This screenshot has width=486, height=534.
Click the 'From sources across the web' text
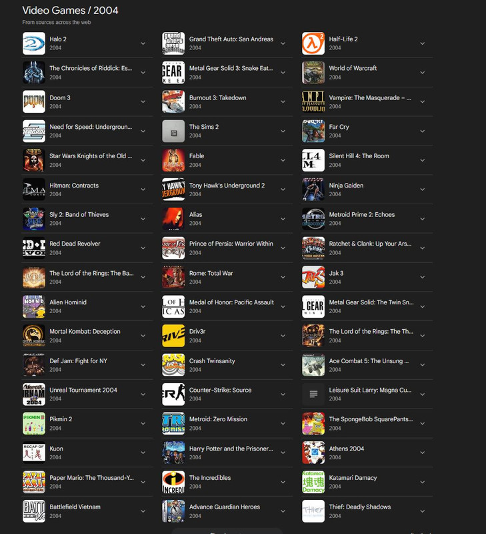point(57,22)
